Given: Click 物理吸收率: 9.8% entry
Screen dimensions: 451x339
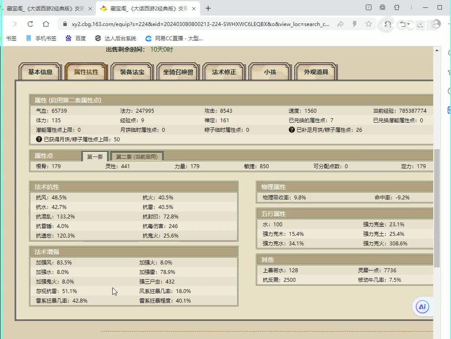Looking at the screenshot, I should click(x=284, y=198).
